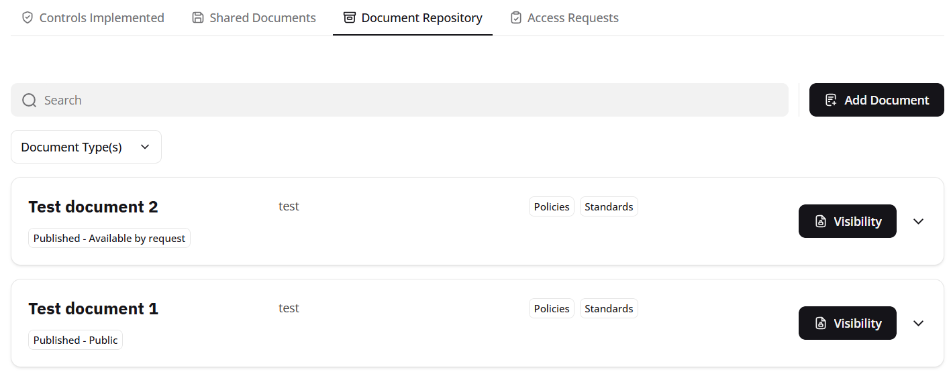Open the Access Requests tab

[572, 18]
